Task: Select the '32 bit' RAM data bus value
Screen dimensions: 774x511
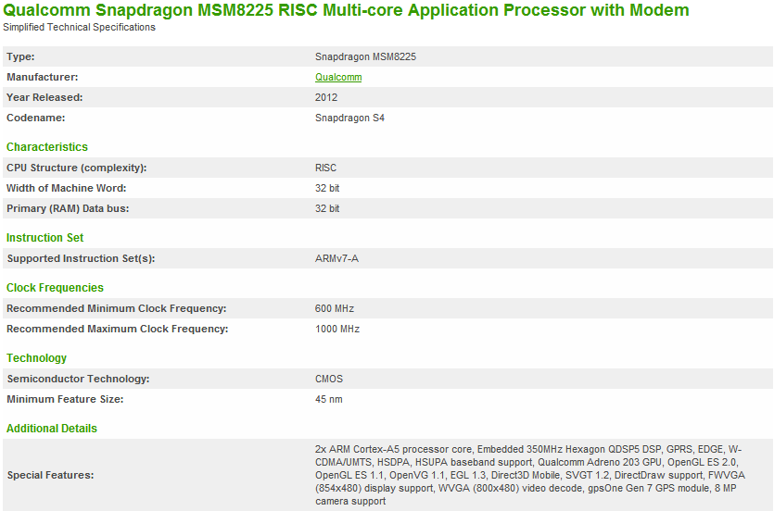Action: [x=327, y=208]
